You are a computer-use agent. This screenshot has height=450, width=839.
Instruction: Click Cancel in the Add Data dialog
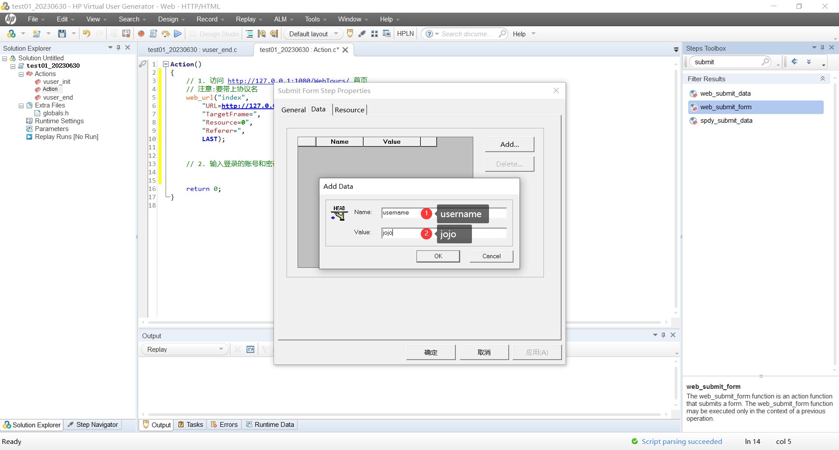(x=491, y=256)
